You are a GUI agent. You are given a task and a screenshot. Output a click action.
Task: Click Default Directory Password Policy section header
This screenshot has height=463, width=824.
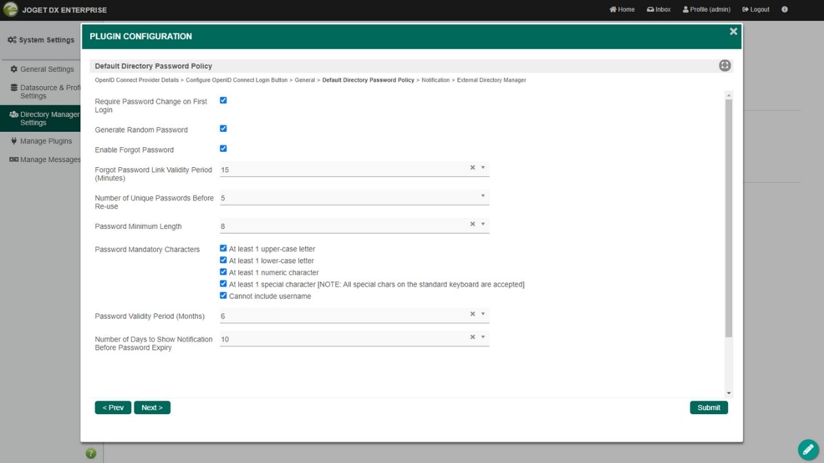point(153,66)
